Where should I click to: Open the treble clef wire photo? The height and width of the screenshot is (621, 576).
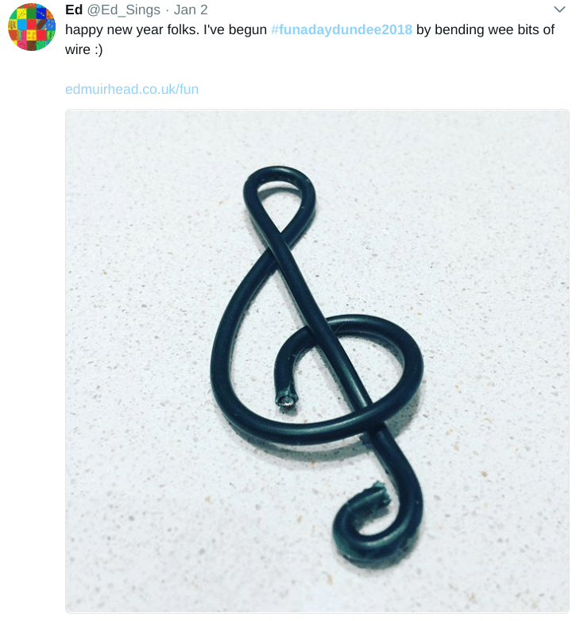coord(317,361)
